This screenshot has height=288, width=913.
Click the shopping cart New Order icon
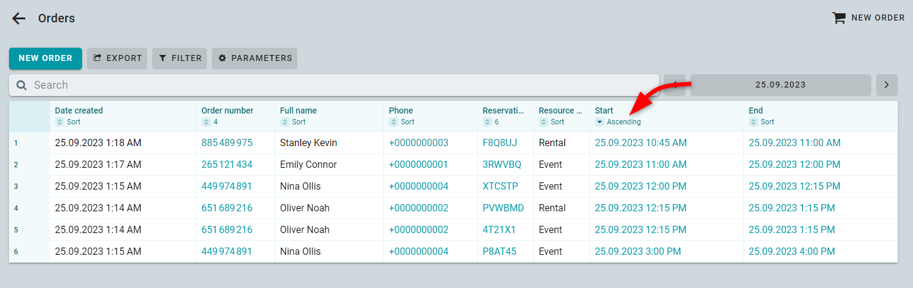click(839, 18)
